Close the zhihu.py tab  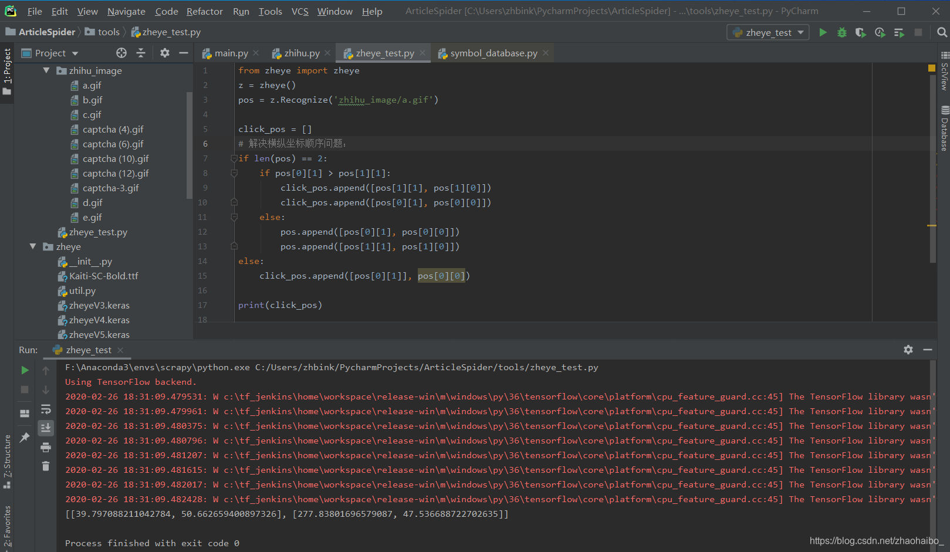pos(327,53)
